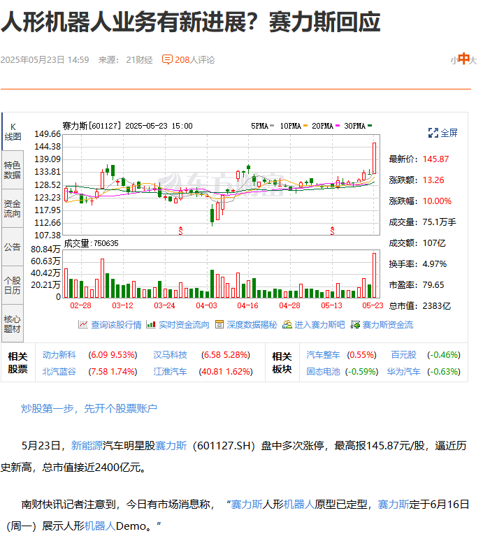This screenshot has height=550, width=483.
Task: Open 208人评论 link
Action: click(195, 60)
